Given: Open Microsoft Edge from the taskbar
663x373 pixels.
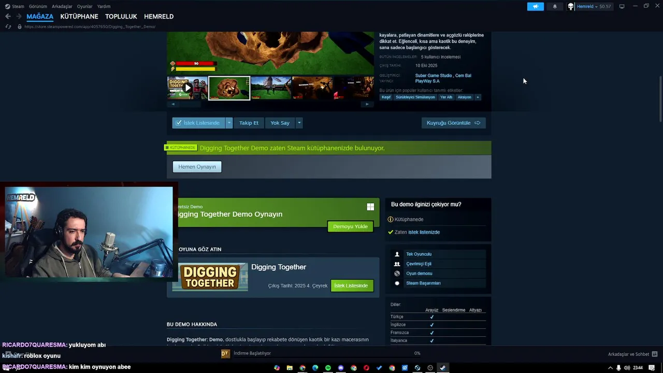Looking at the screenshot, I should click(315, 368).
